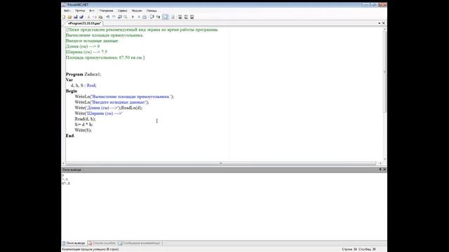Close the output window panel
The image size is (449, 252).
(x=384, y=169)
